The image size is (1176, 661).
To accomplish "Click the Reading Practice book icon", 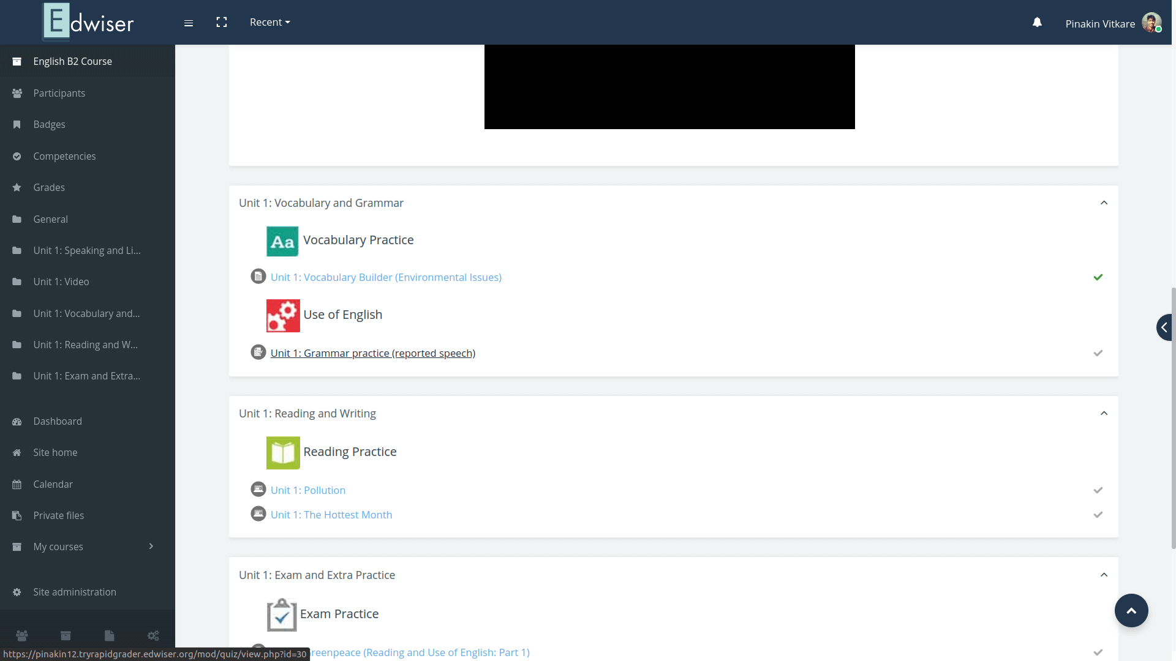I will [x=283, y=453].
